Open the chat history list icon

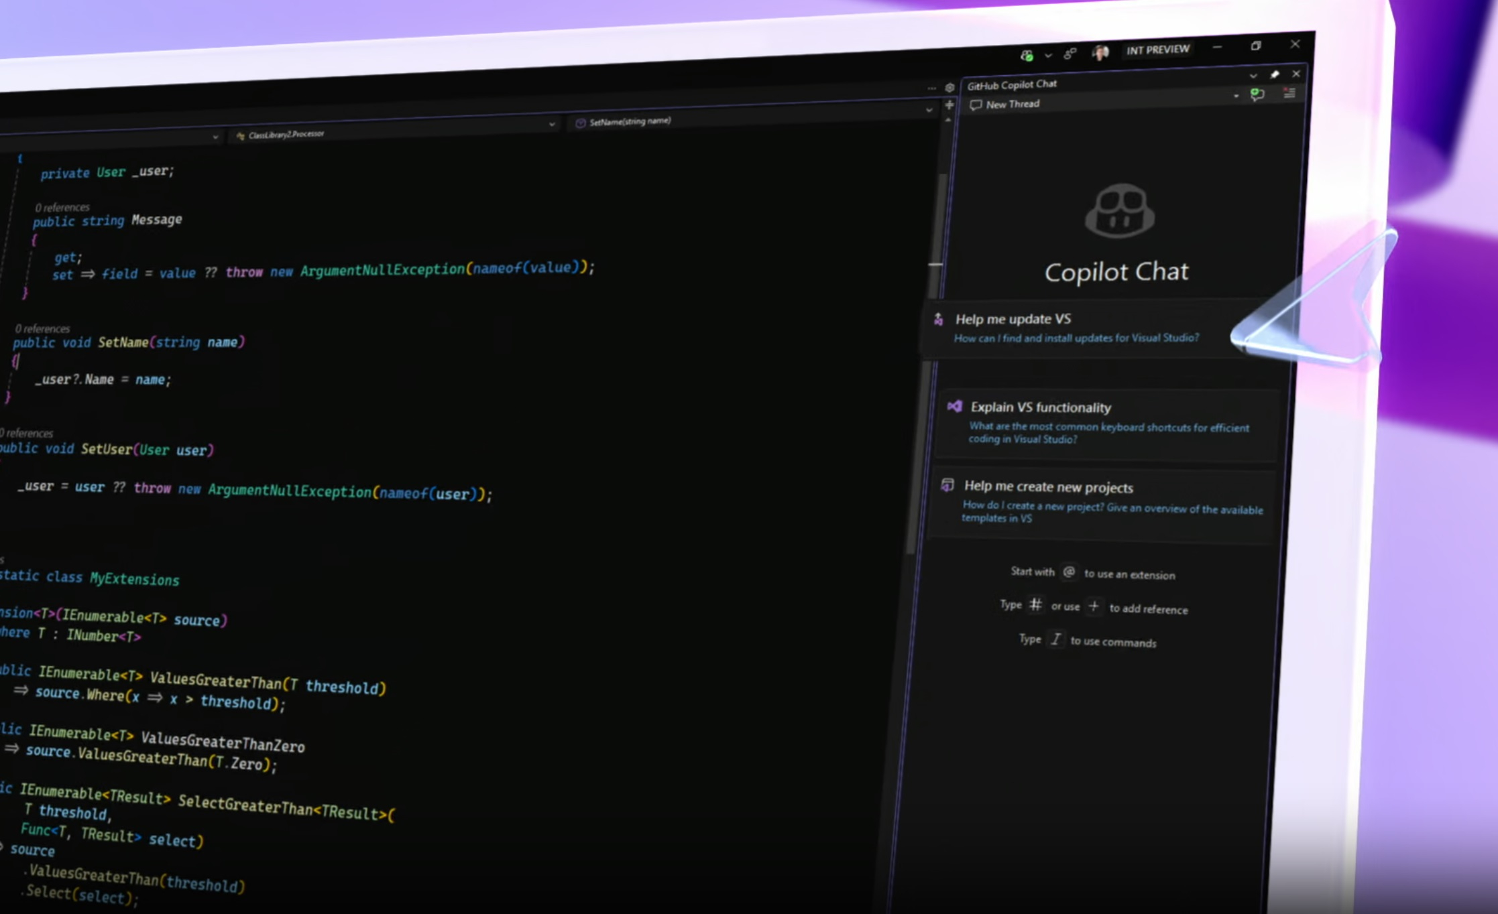pos(1288,94)
